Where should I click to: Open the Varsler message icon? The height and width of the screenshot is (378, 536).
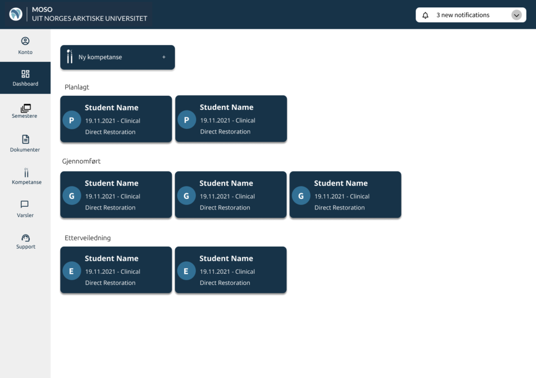point(25,204)
